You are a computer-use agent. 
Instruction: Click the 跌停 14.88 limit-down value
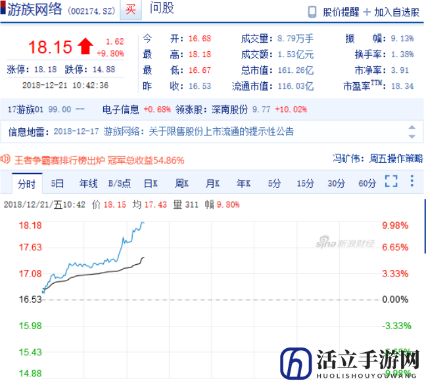[104, 70]
